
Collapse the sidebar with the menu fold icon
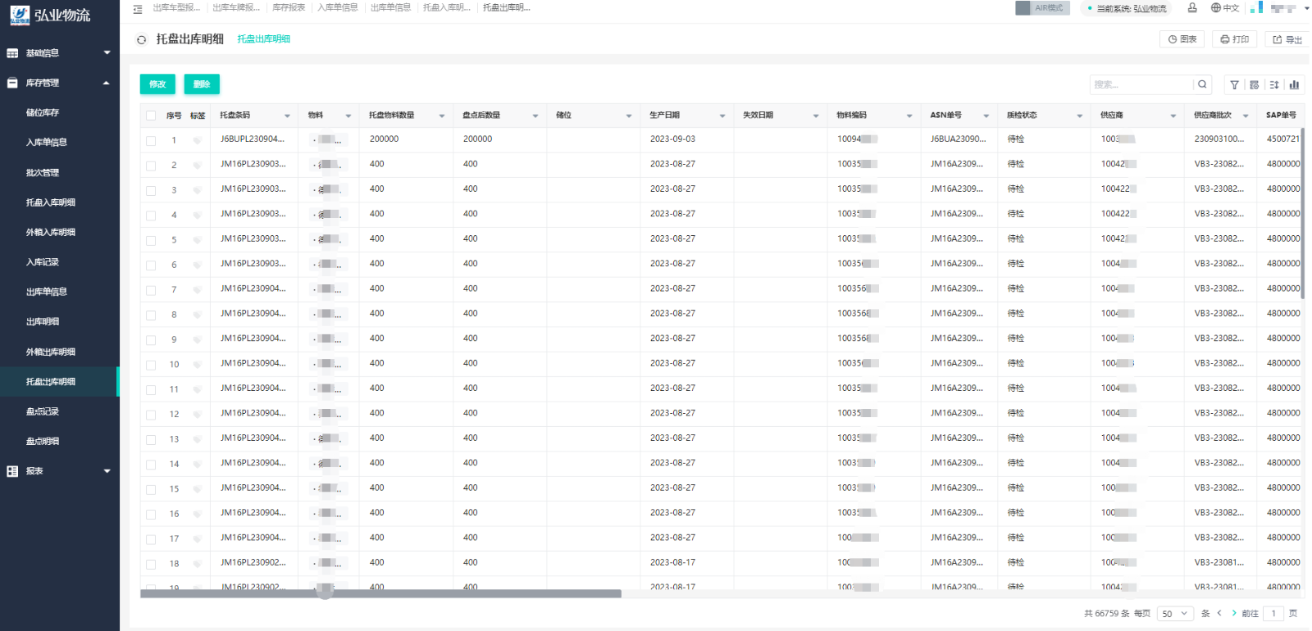click(x=137, y=8)
